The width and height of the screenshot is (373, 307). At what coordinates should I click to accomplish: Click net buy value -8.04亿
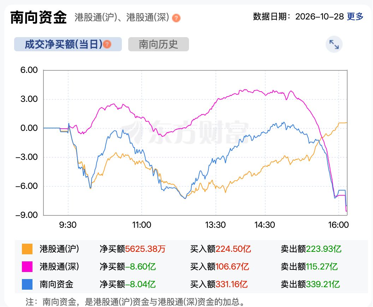(x=140, y=284)
